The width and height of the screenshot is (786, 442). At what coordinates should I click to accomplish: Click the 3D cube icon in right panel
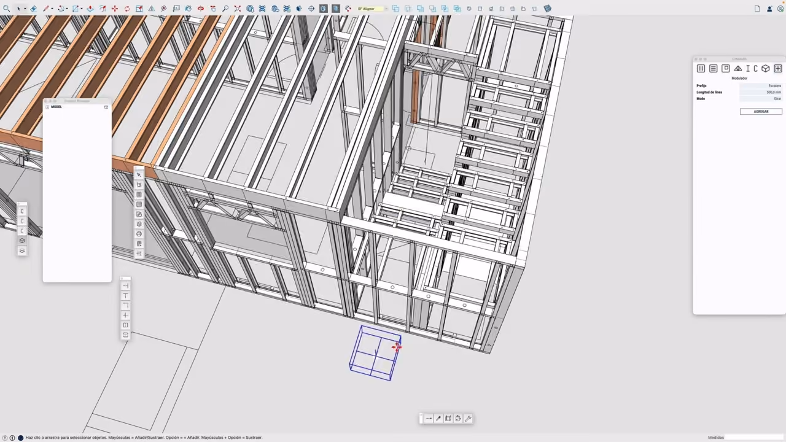(766, 69)
